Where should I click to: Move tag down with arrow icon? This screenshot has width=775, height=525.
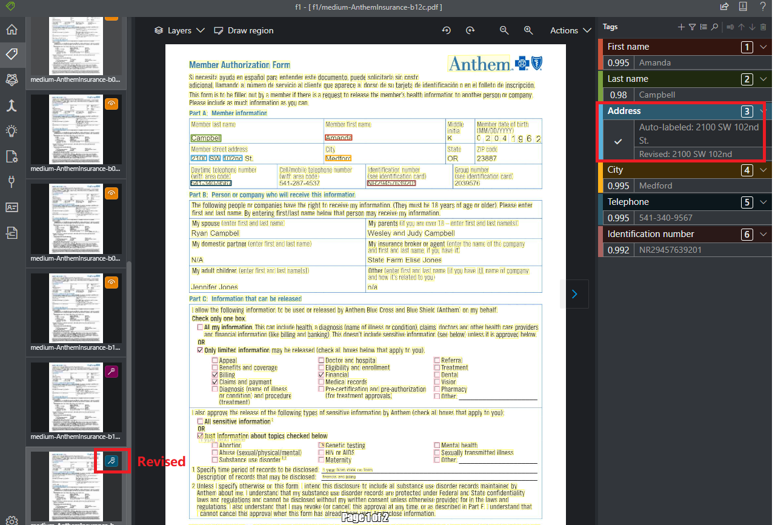[x=752, y=27]
